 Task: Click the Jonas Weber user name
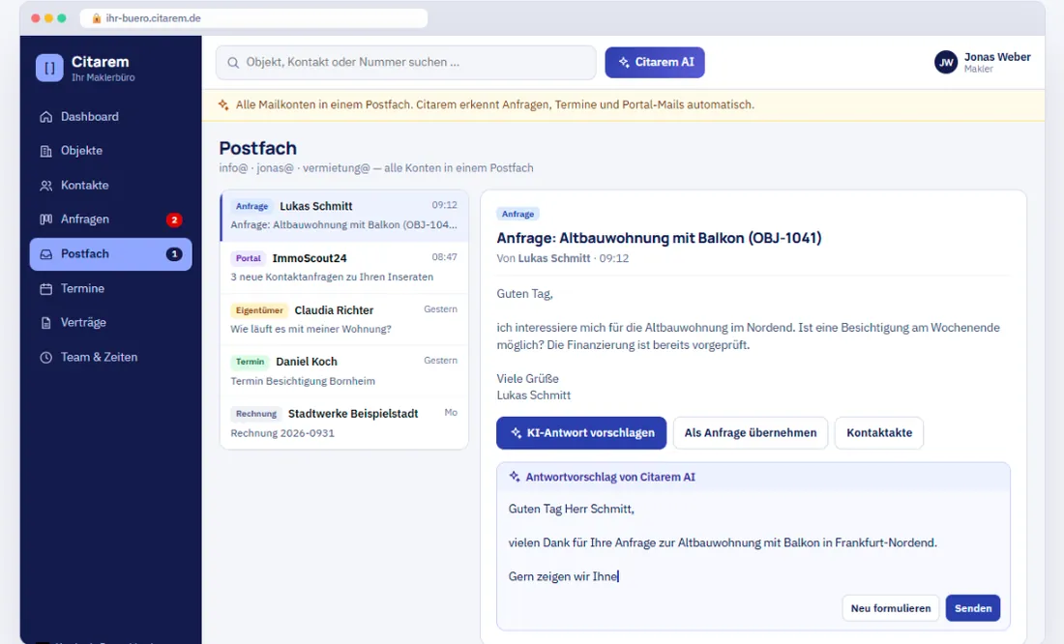pos(997,57)
